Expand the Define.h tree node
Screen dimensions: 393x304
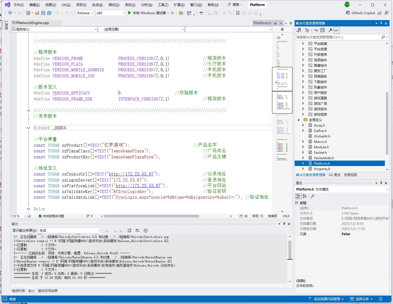pyautogui.click(x=303, y=131)
